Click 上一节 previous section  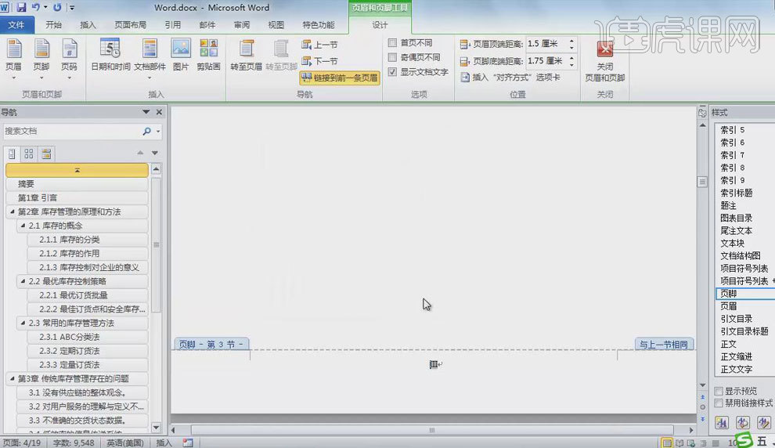click(x=320, y=45)
